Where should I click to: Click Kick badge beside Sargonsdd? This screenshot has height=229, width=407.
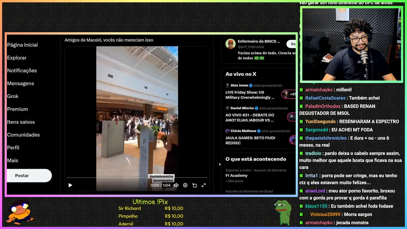pos(301,130)
